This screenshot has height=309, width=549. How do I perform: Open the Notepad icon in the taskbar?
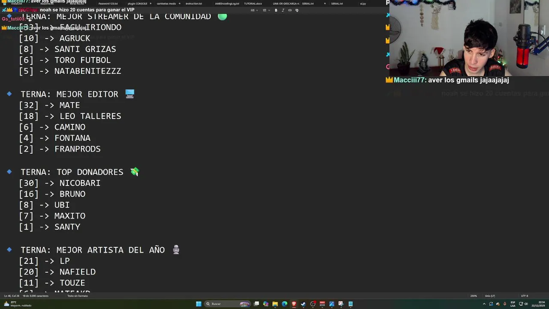click(350, 304)
